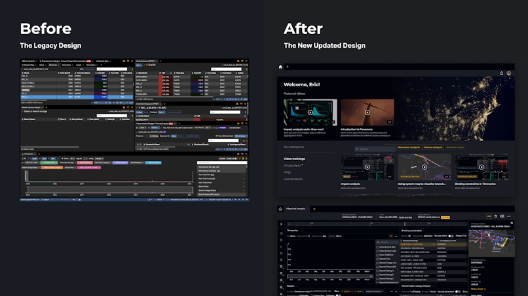Screen dimensions: 528x296
Task: Check Areas Total Gen series
Action: click(x=377, y=255)
